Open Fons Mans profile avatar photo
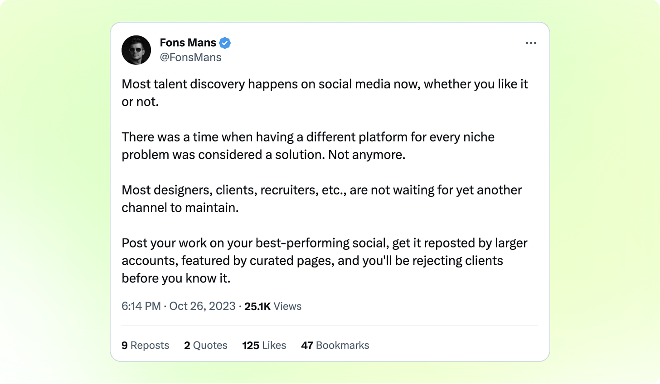The image size is (660, 384). [136, 50]
